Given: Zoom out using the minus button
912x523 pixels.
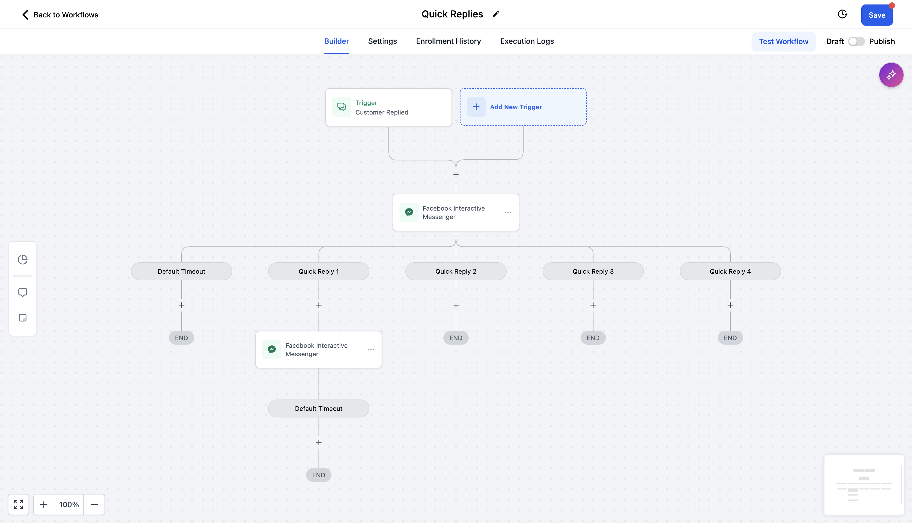Looking at the screenshot, I should 94,504.
